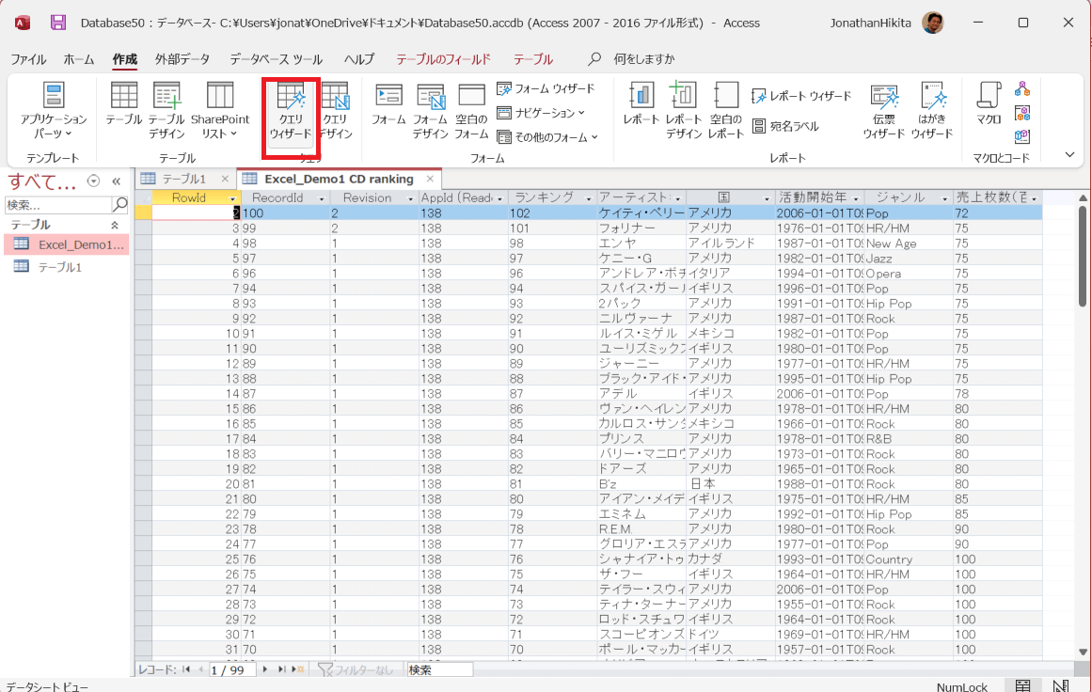Image resolution: width=1092 pixels, height=692 pixels.
Task: Click the マクロ macro button
Action: [989, 104]
